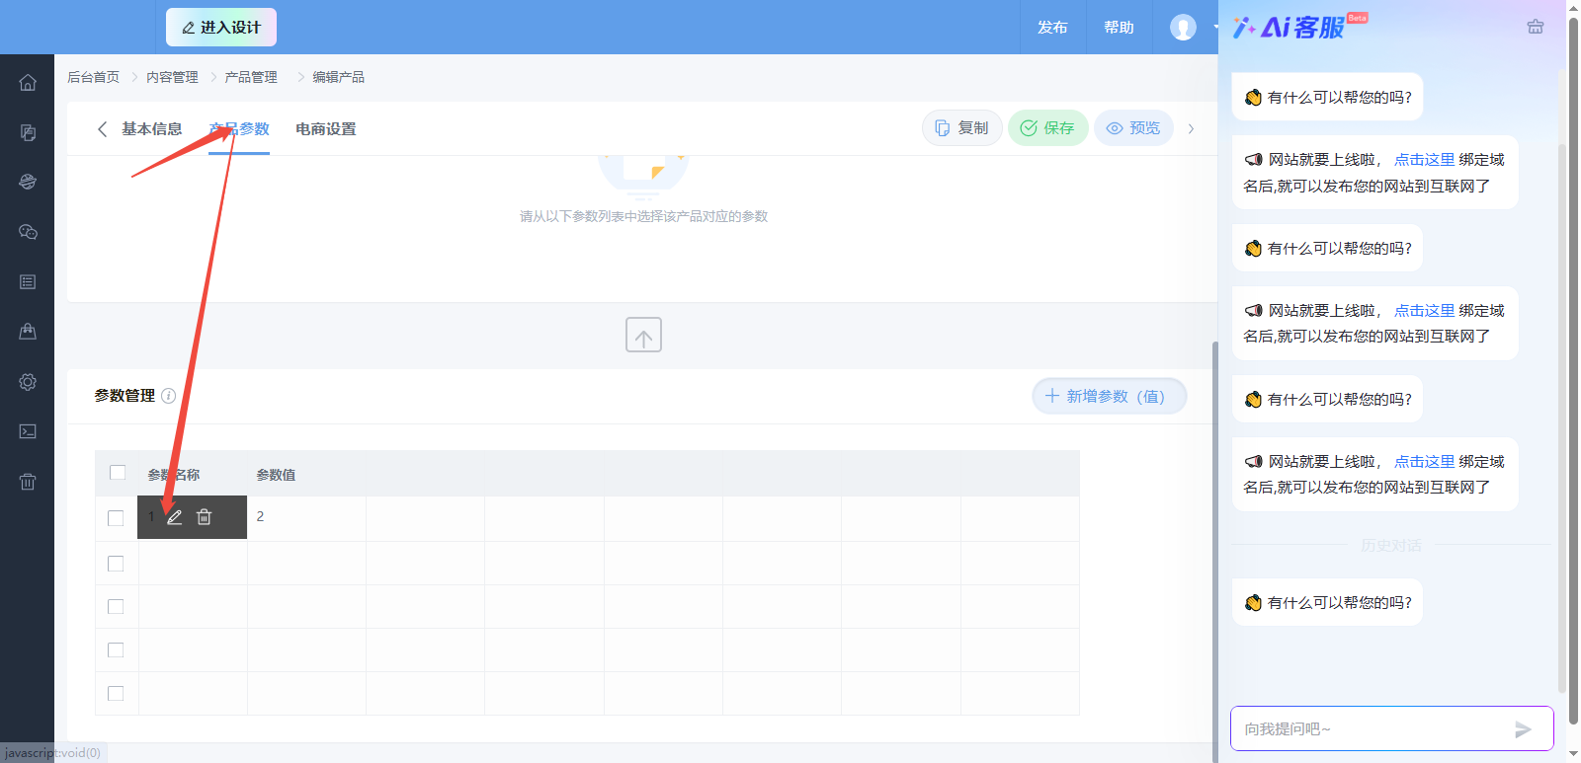Open the shopping bag icon in sidebar
Viewport: 1581px width, 763px height.
[x=28, y=332]
